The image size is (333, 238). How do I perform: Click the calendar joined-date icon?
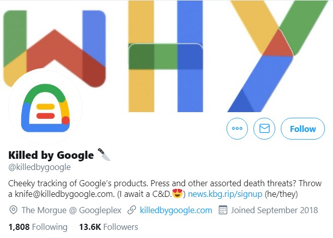tap(223, 210)
